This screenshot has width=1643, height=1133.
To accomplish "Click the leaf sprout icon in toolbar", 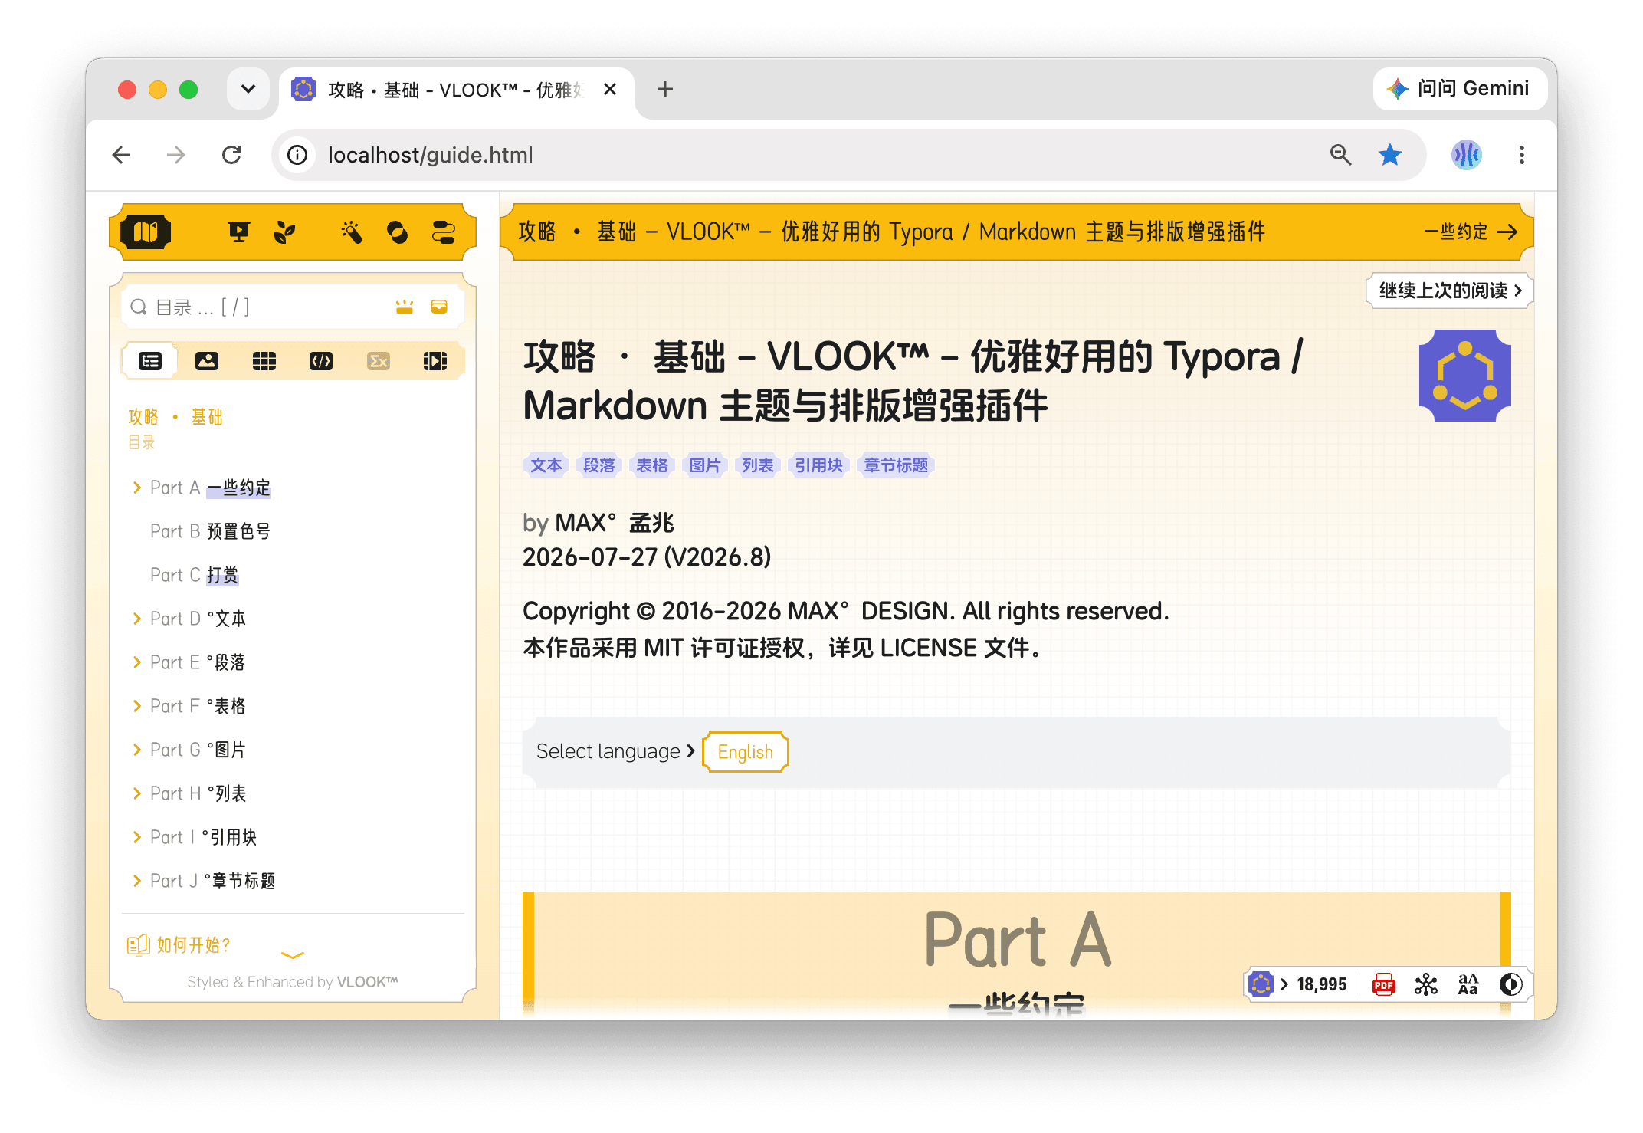I will (284, 232).
